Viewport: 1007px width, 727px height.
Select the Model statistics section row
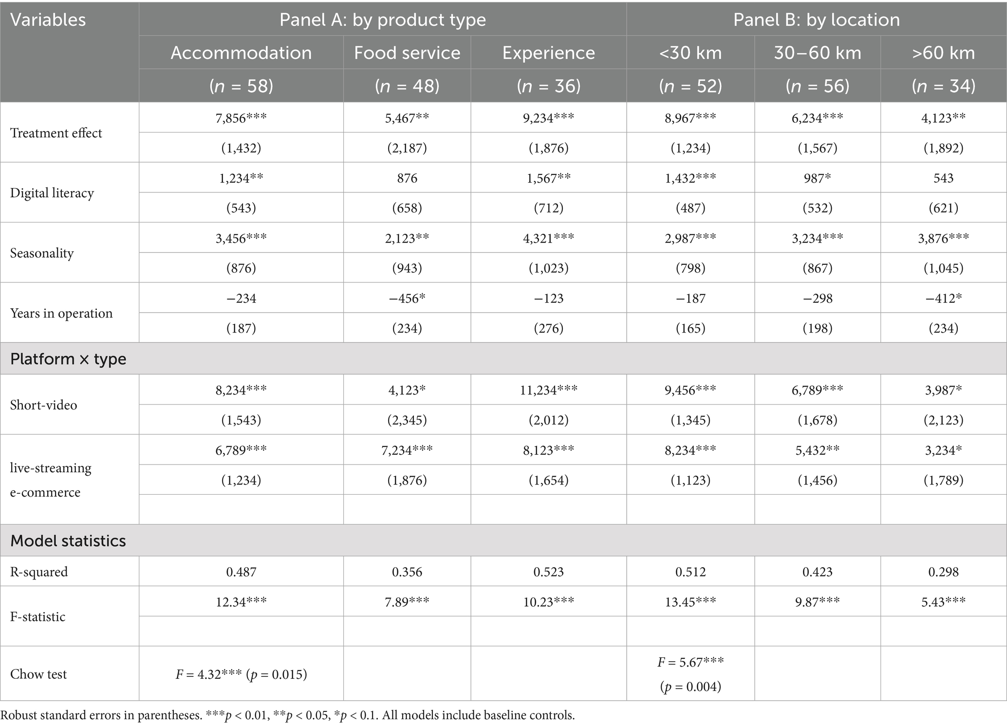pos(68,541)
